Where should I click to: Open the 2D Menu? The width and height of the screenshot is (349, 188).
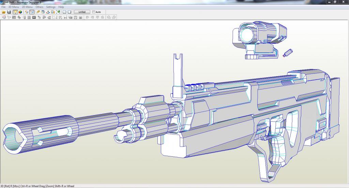pos(27,7)
